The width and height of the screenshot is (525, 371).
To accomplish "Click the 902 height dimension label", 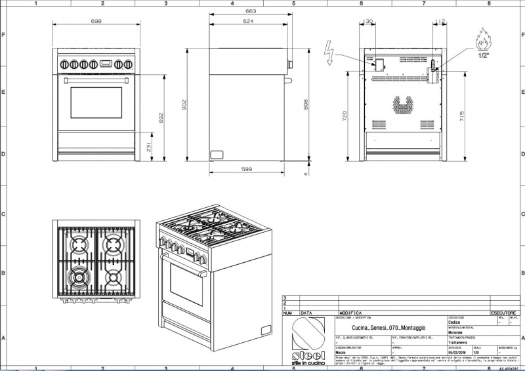I will coord(184,105).
